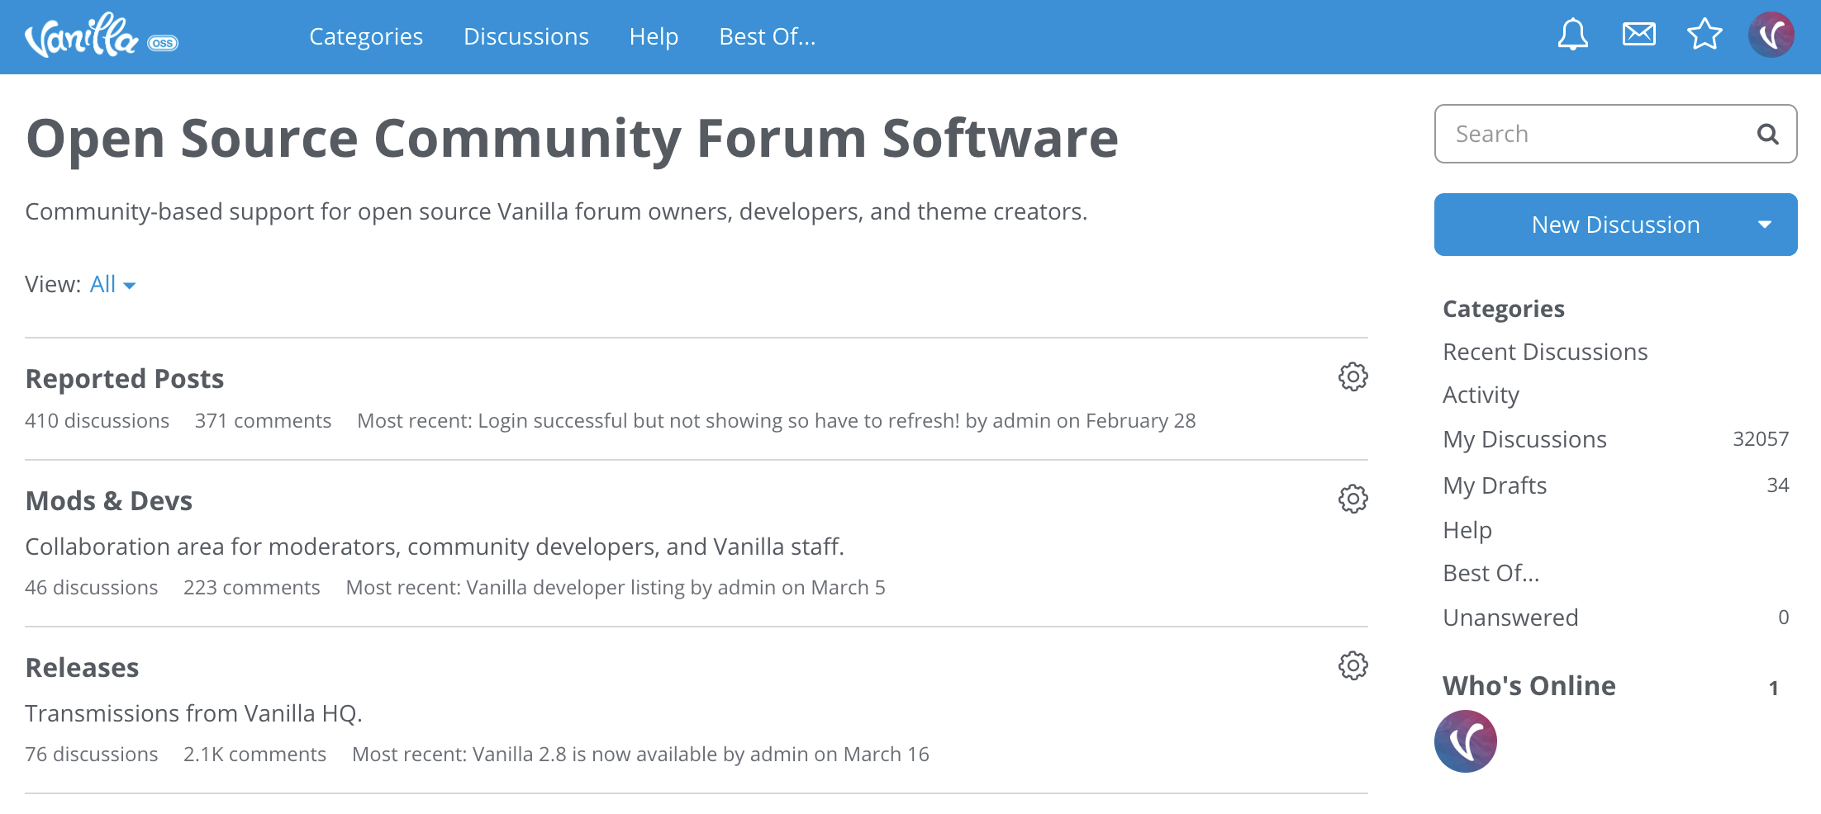Click '371 comments' under Reported Posts
This screenshot has height=814, width=1821.
(263, 421)
